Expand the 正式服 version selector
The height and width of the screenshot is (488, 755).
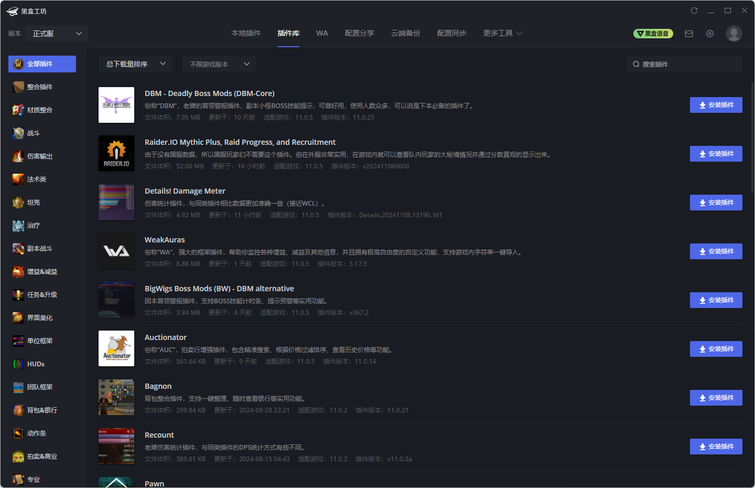(x=57, y=34)
